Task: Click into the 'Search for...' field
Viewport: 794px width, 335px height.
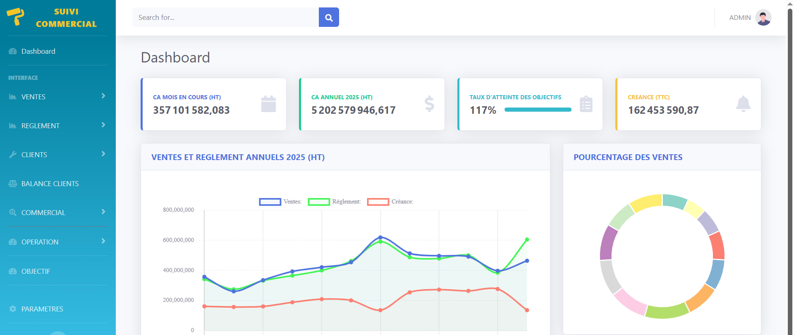Action: click(225, 17)
